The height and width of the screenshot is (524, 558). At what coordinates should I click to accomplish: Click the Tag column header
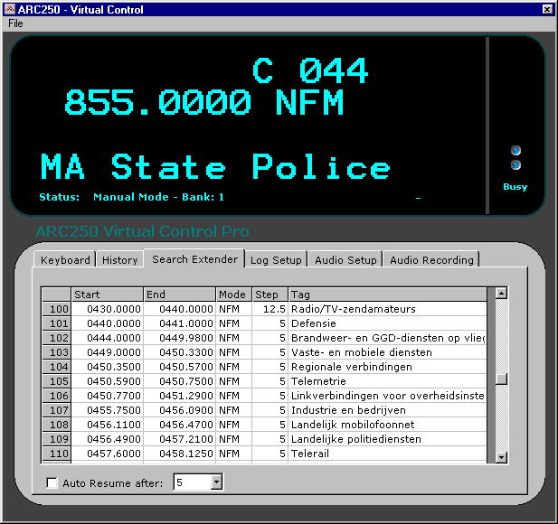(x=388, y=295)
